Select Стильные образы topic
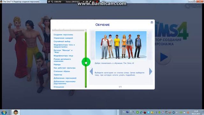Screen dimensions: 204x115 (x=62, y=71)
